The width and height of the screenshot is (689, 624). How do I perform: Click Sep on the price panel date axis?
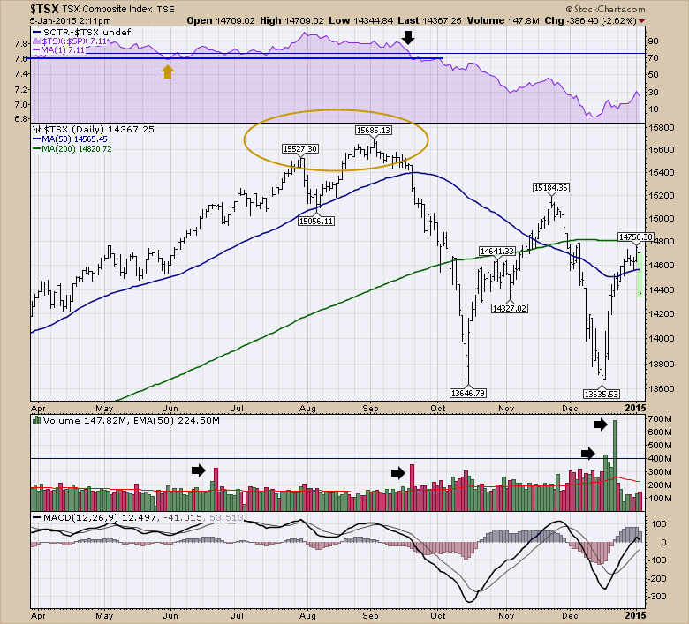[370, 409]
